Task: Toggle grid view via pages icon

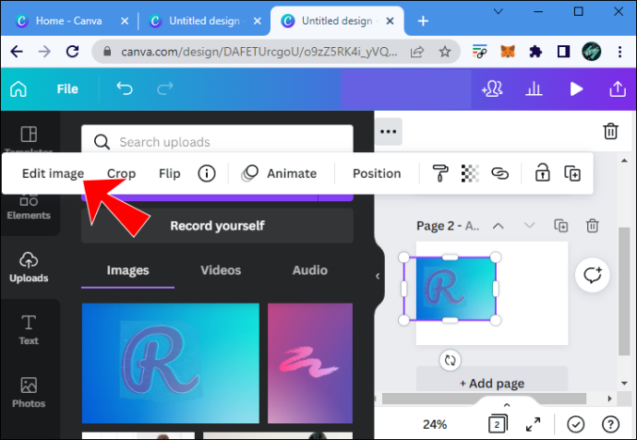Action: coord(498,424)
